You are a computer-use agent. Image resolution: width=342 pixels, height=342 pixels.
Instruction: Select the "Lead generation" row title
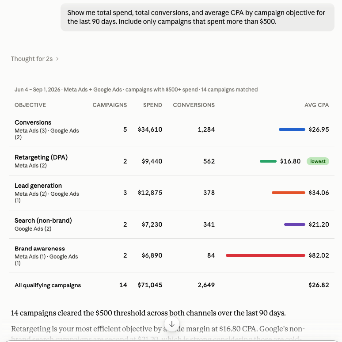click(x=38, y=186)
